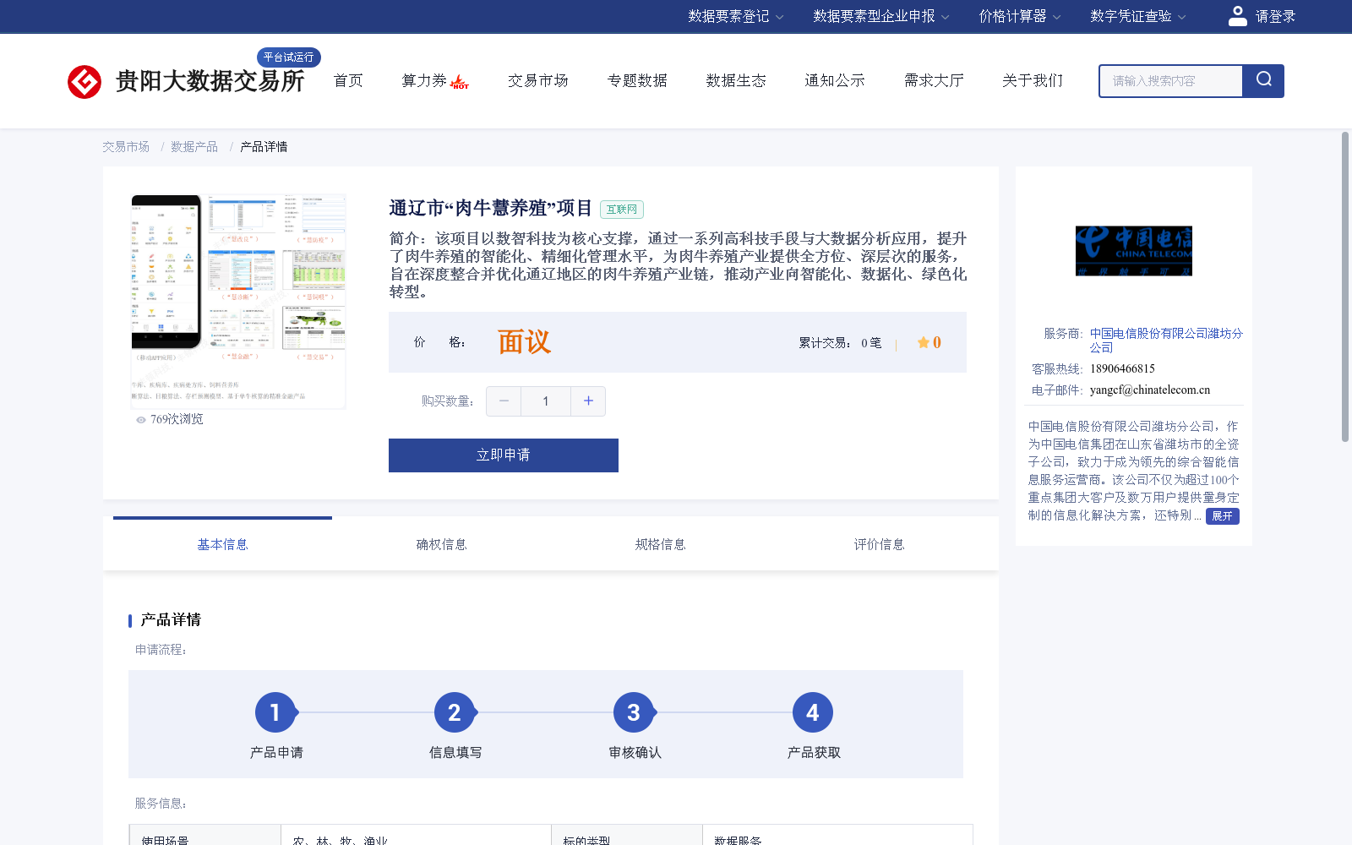The image size is (1352, 845).
Task: Expand company description with 展开 button
Action: pos(1222,516)
